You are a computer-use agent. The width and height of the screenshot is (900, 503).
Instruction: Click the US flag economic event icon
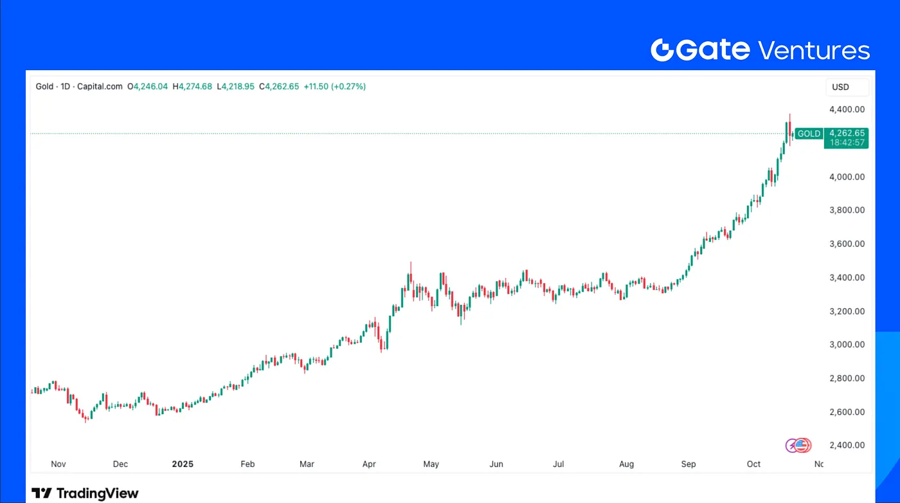click(802, 445)
